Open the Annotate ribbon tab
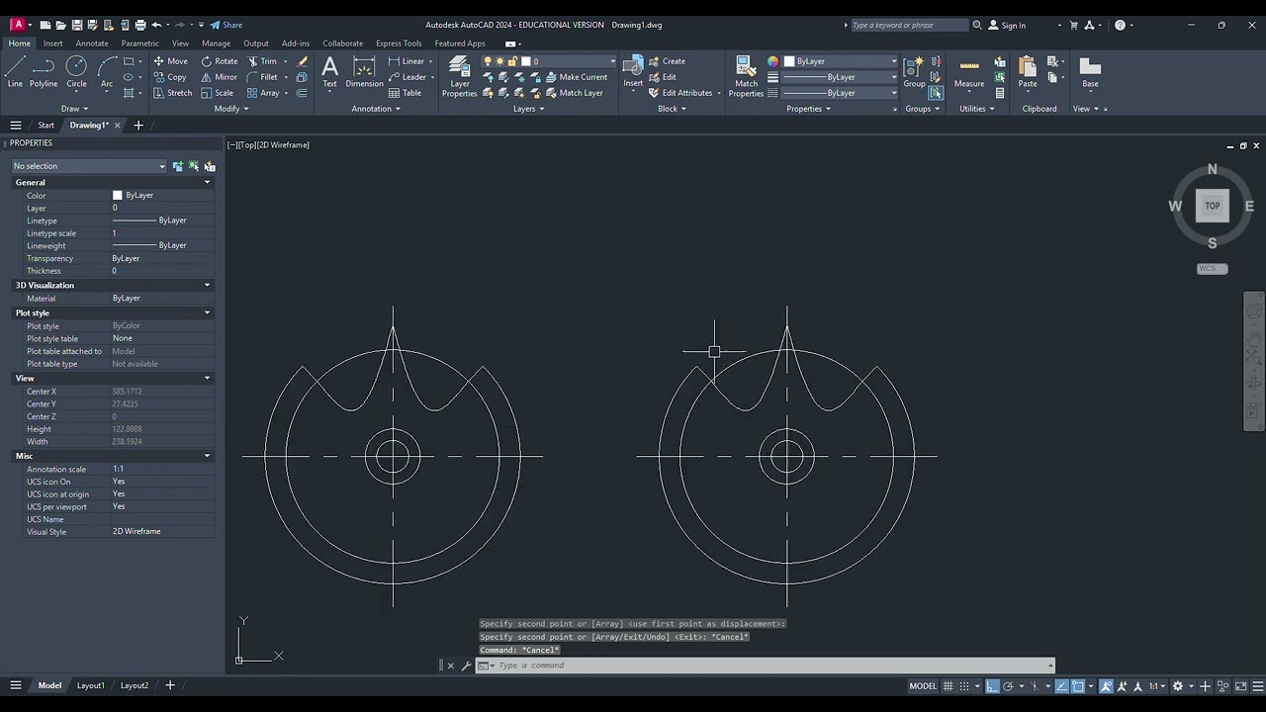1266x712 pixels. pyautogui.click(x=92, y=44)
